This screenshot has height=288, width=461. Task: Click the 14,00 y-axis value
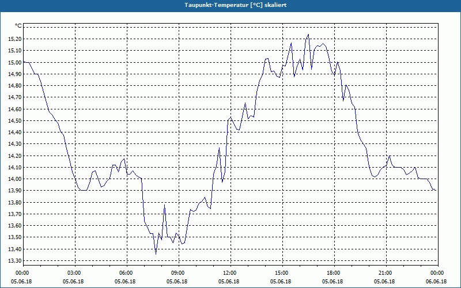pyautogui.click(x=15, y=179)
